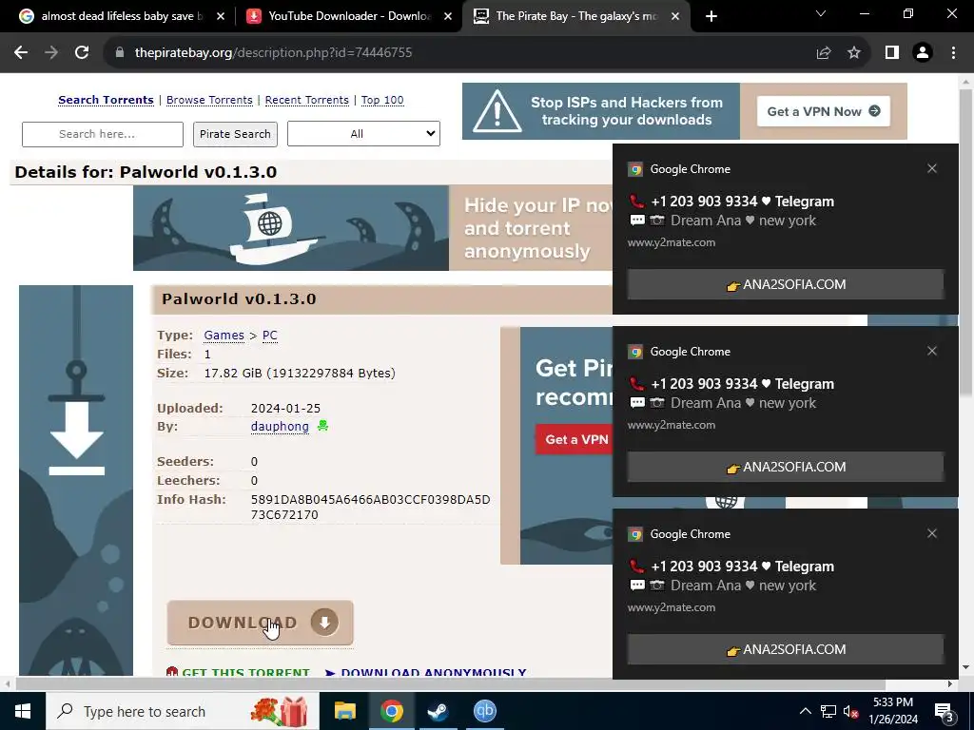The height and width of the screenshot is (730, 974).
Task: Open a new browser tab
Action: [711, 16]
